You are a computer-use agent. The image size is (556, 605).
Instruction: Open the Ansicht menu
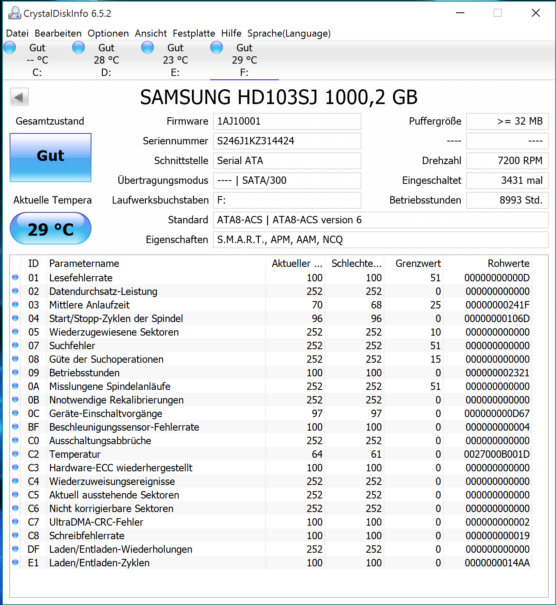pyautogui.click(x=151, y=33)
